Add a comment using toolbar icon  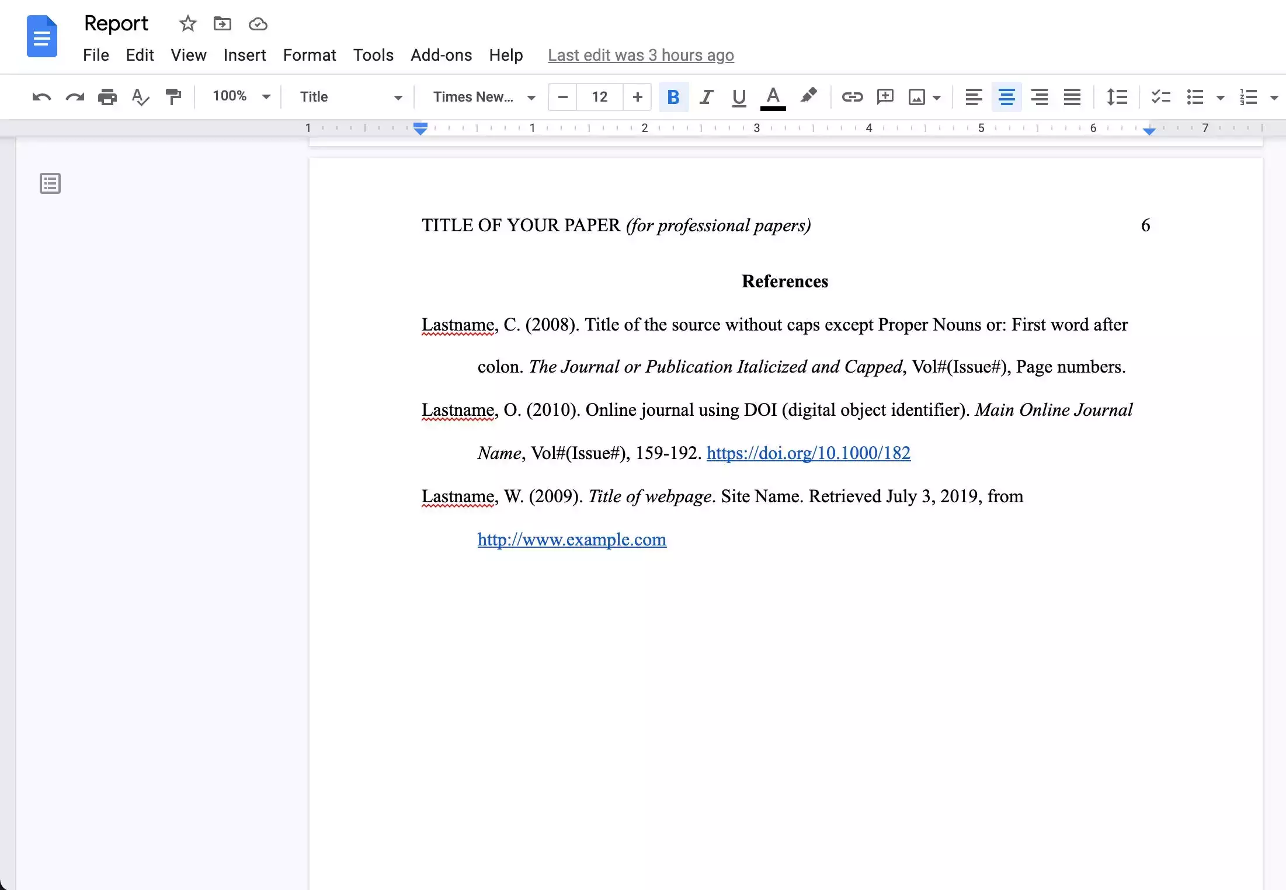point(885,97)
